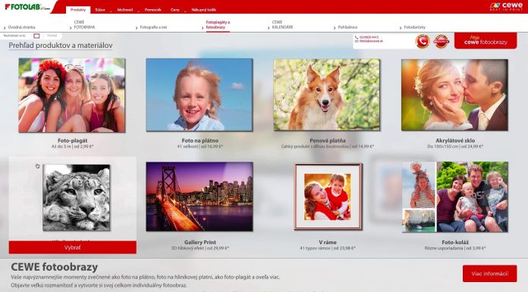Open Fotodarčeky category

[x=414, y=27]
